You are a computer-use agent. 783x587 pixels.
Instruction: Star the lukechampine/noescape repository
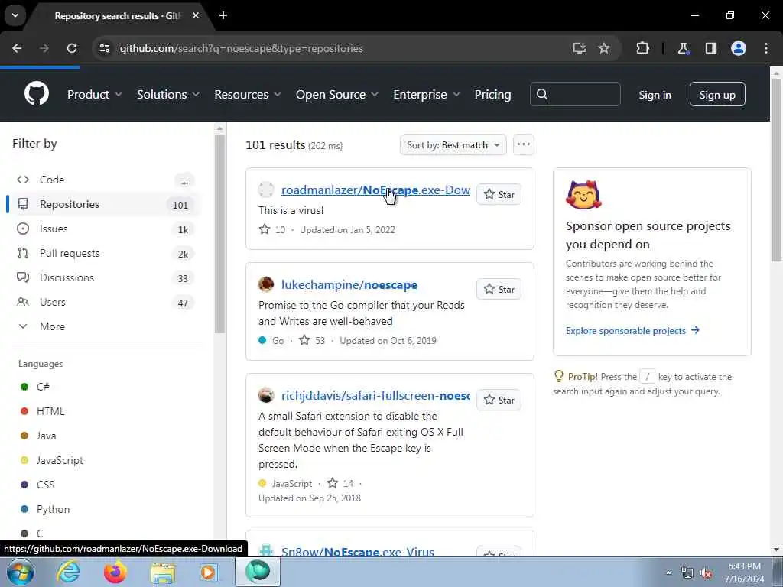pos(499,290)
